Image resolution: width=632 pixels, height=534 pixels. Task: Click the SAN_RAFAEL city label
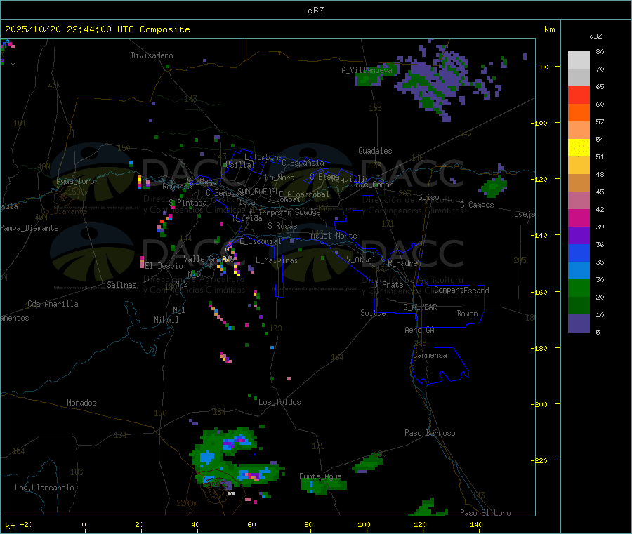click(x=258, y=191)
